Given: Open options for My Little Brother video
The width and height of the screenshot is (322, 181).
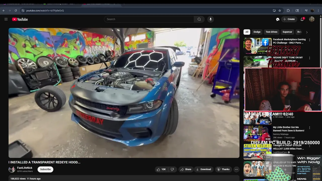Looking at the screenshot, I should click(x=310, y=128).
